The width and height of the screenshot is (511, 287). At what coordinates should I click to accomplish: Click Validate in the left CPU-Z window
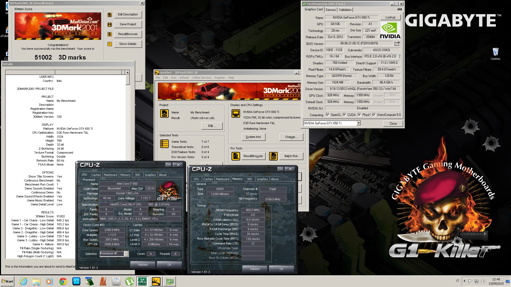pos(142,265)
